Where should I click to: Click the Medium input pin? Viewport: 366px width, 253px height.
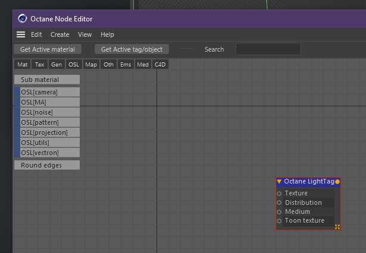point(279,211)
